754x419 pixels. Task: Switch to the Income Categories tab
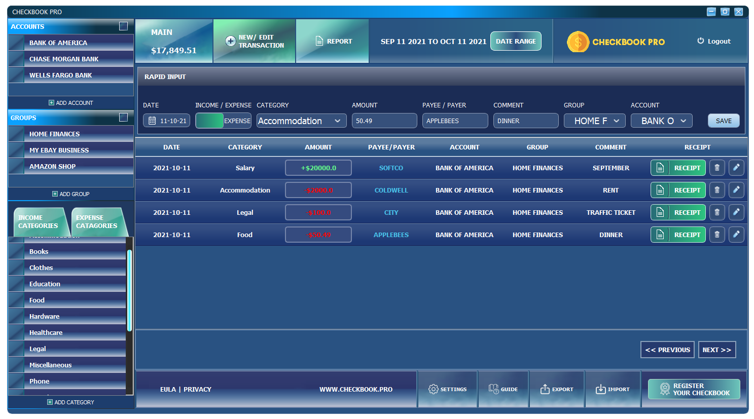pos(41,222)
